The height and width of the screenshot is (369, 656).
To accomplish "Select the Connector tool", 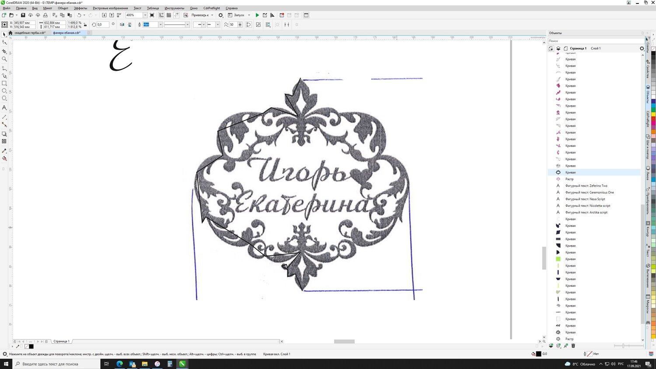I will point(4,125).
